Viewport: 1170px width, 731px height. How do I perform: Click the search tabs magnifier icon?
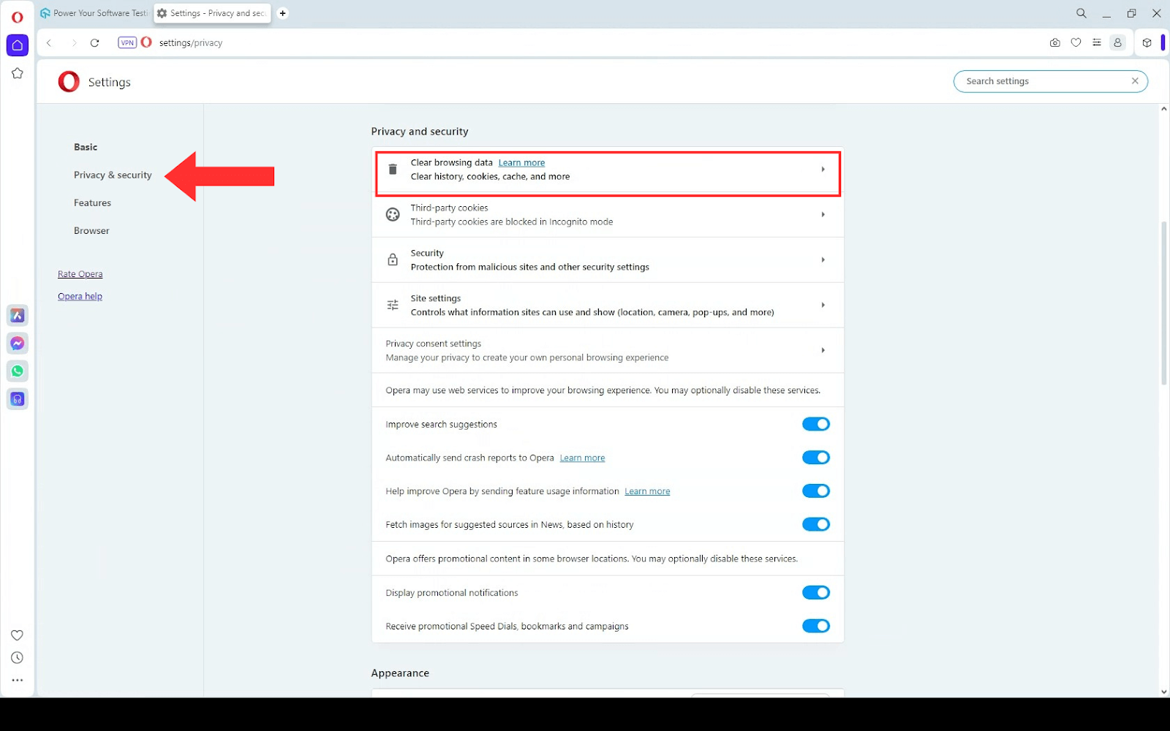click(1081, 13)
